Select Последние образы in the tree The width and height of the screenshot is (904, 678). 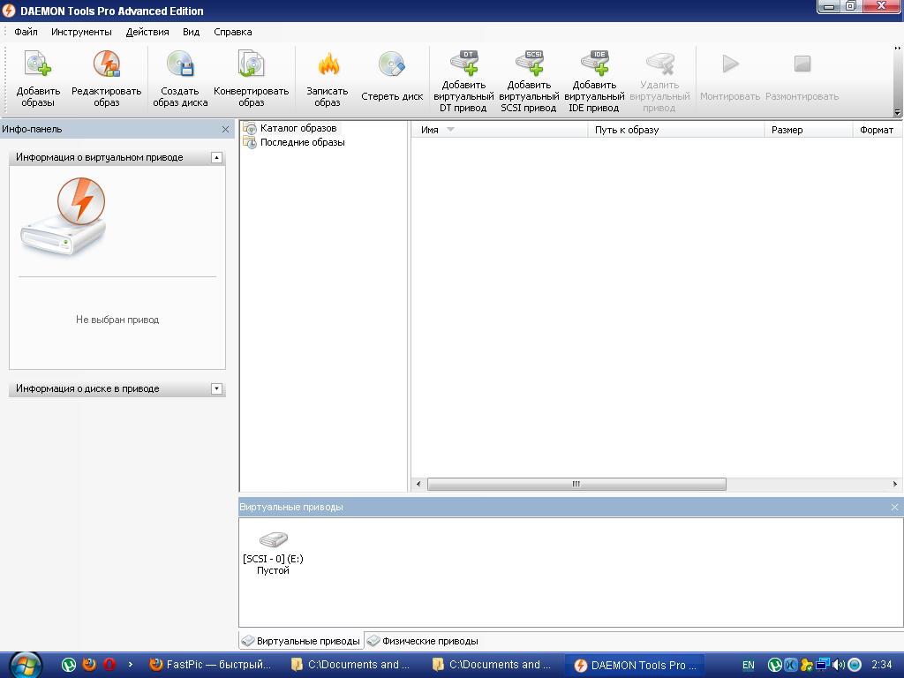[294, 142]
